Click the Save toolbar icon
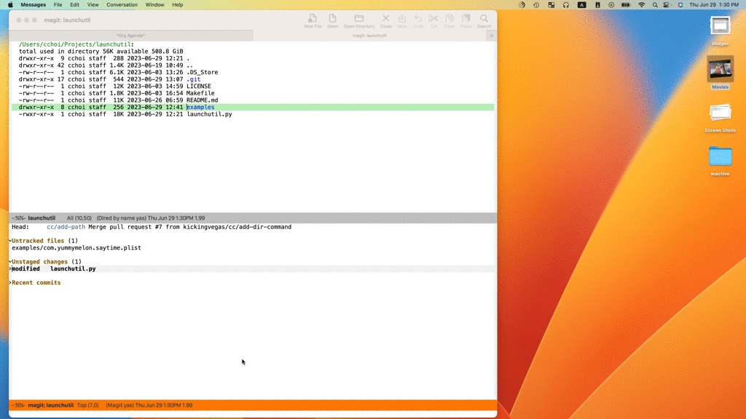746x419 pixels. point(402,20)
